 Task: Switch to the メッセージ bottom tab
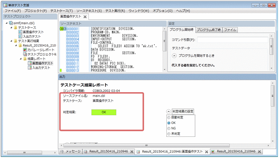71,152
